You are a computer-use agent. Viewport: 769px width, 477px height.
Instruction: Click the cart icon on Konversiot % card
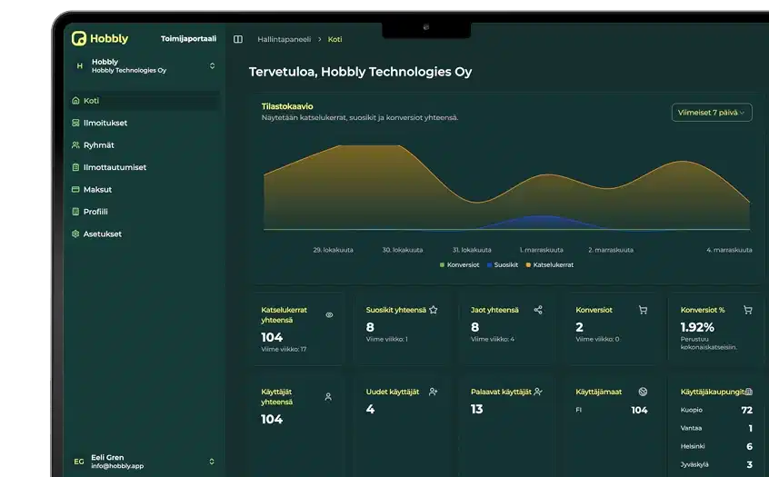(x=748, y=310)
